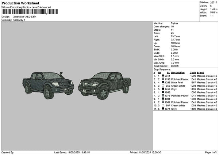
Task: Click the Created By footer label
Action: pos(8,152)
